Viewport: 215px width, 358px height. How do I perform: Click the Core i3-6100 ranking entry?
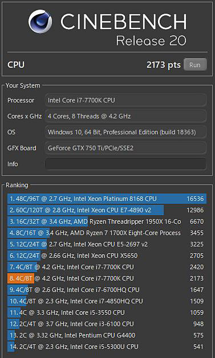[x=107, y=324]
